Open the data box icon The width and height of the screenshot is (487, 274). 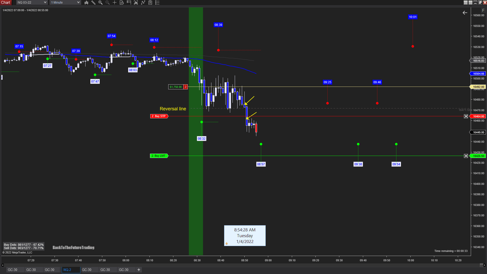point(122,3)
